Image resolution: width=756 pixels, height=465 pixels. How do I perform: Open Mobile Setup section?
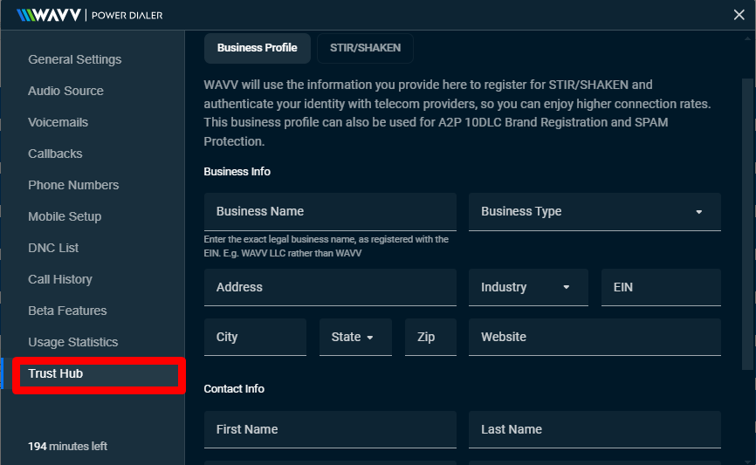point(65,216)
